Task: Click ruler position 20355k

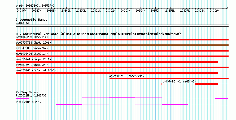Action: pyautogui.click(x=155, y=11)
